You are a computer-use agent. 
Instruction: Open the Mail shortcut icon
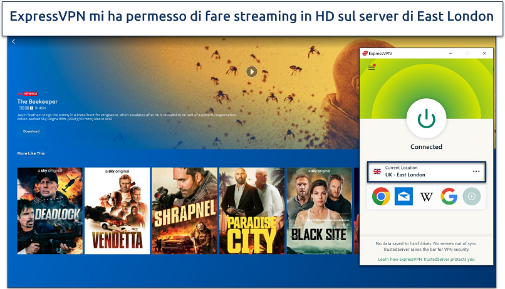tap(403, 196)
